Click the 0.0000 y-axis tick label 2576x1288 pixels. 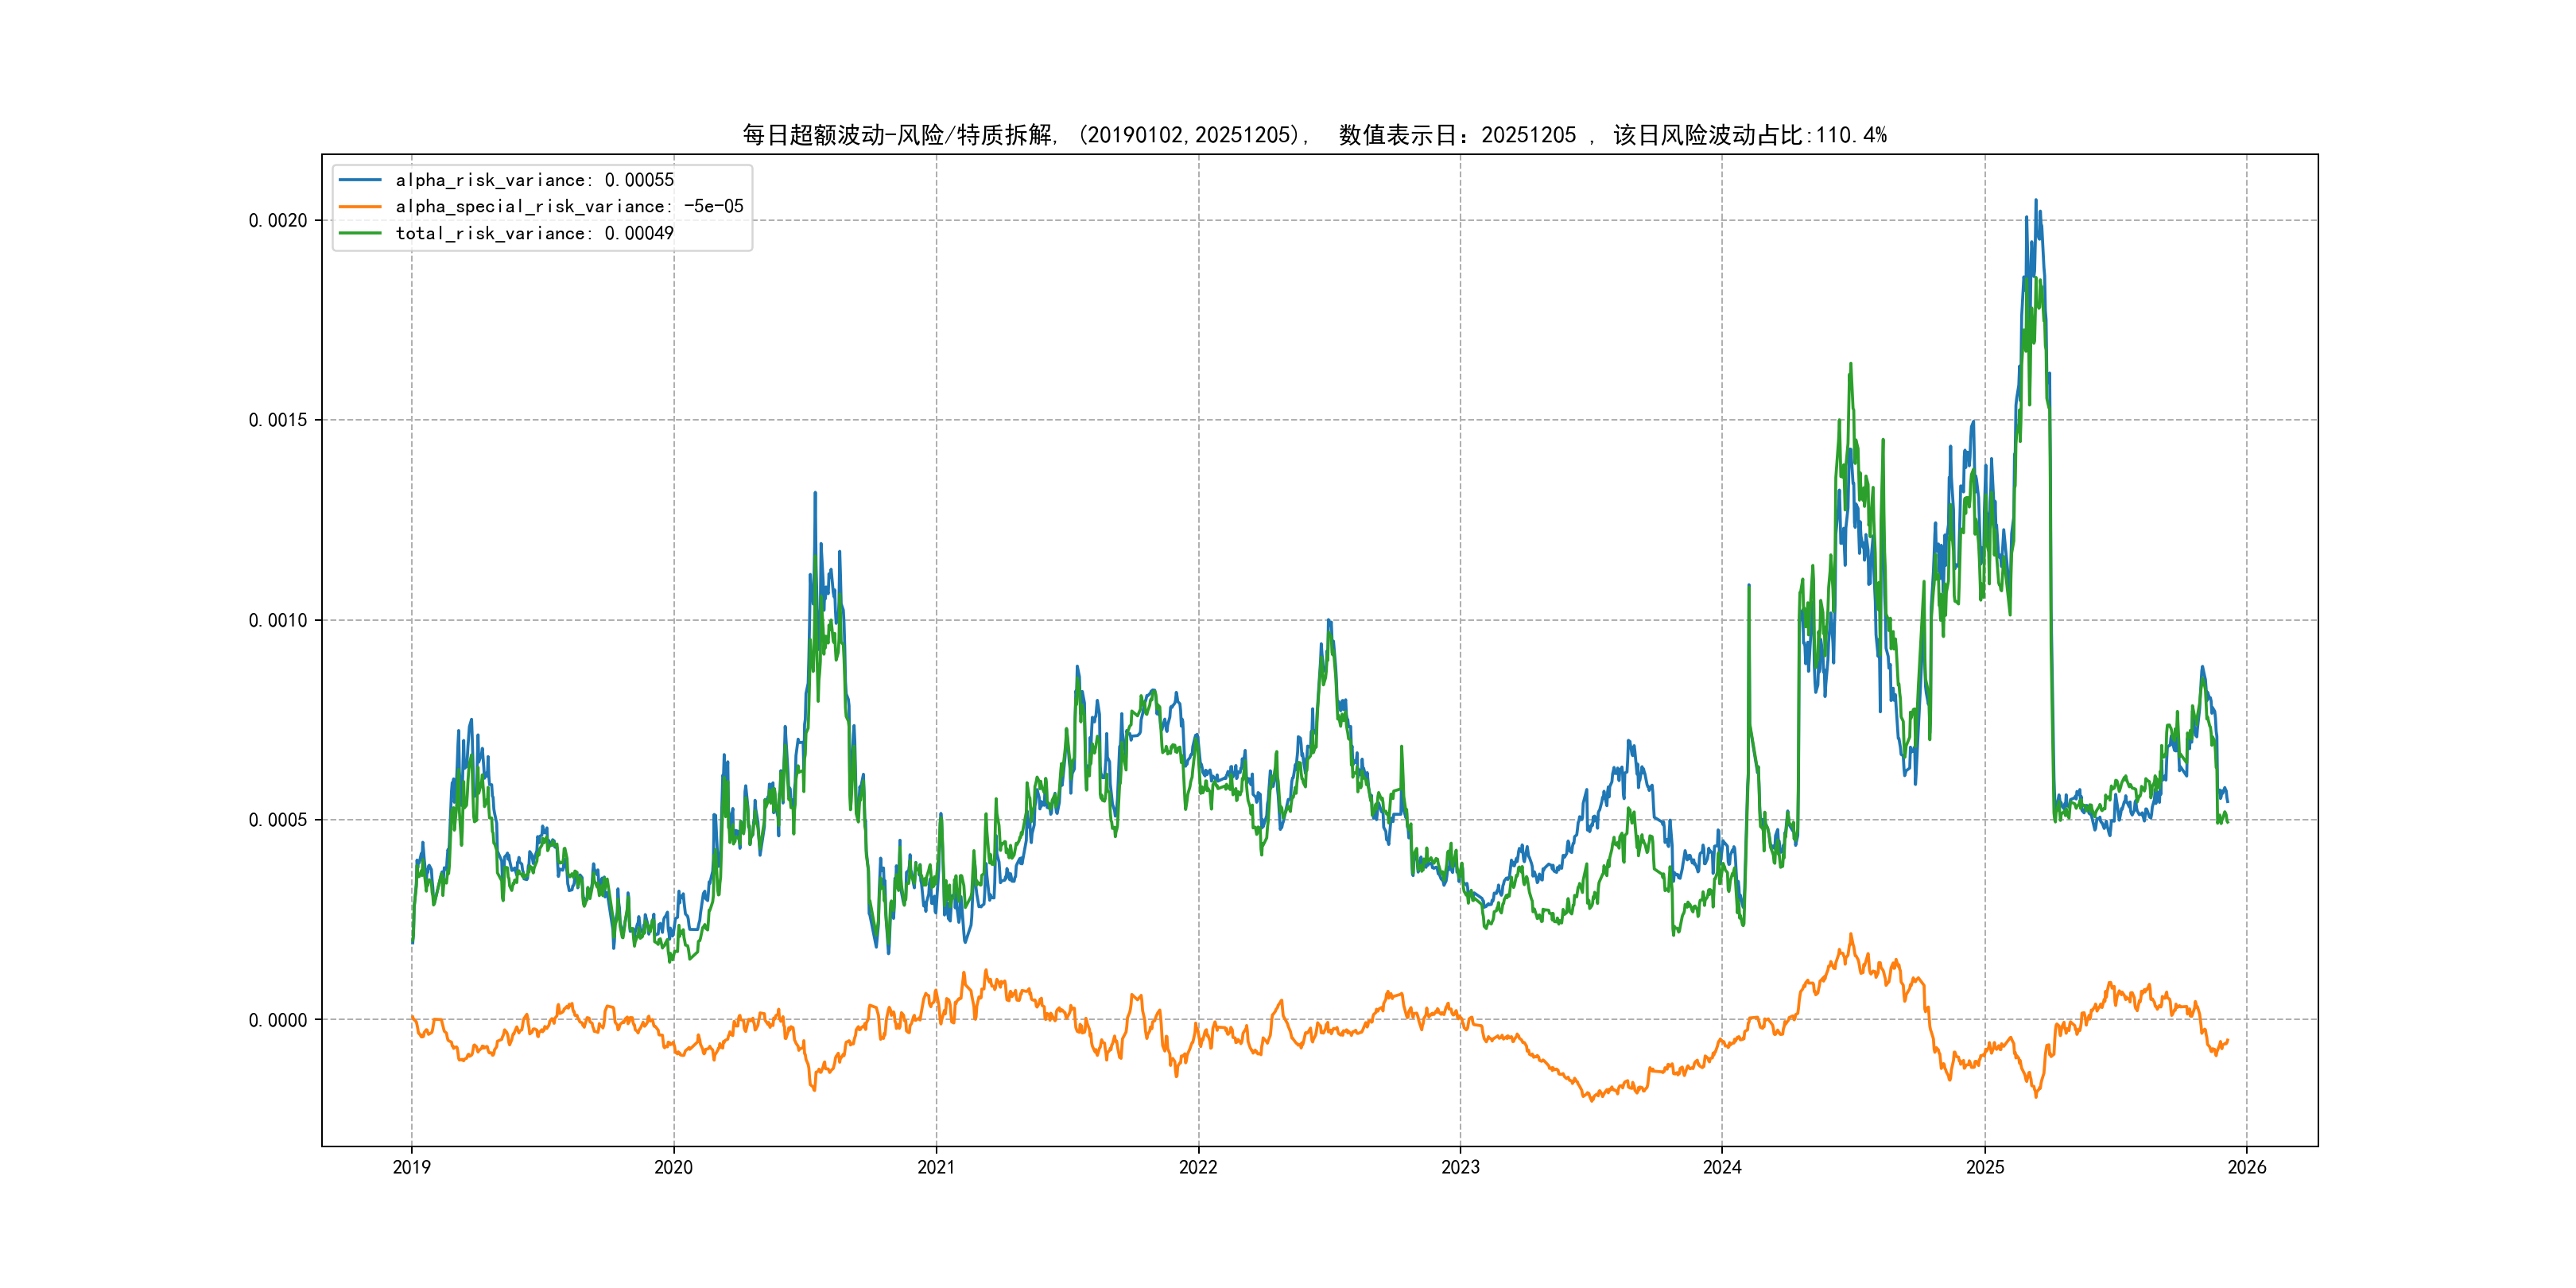[278, 1020]
